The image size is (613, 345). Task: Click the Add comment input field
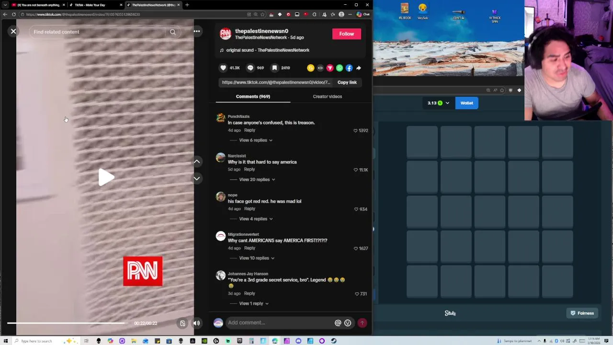(279, 322)
